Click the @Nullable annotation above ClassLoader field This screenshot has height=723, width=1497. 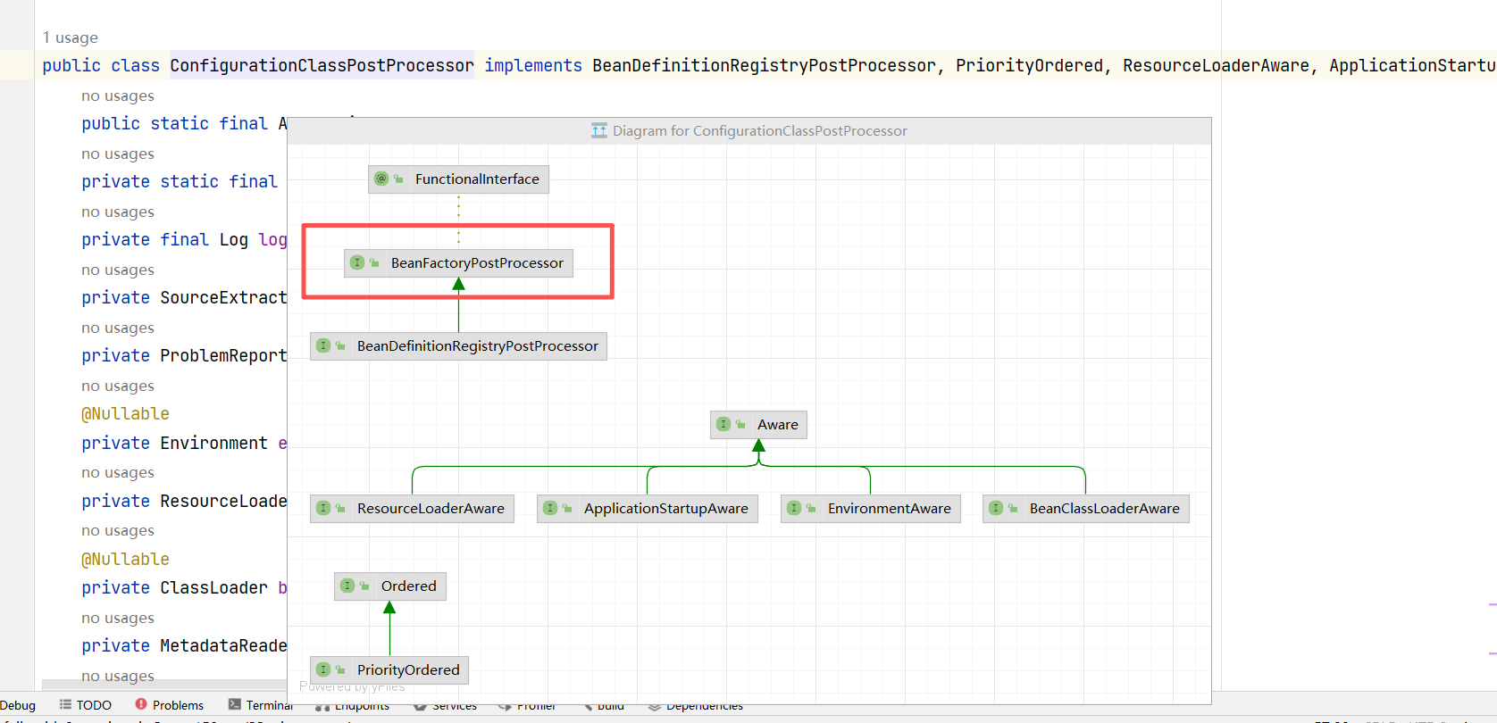tap(125, 559)
